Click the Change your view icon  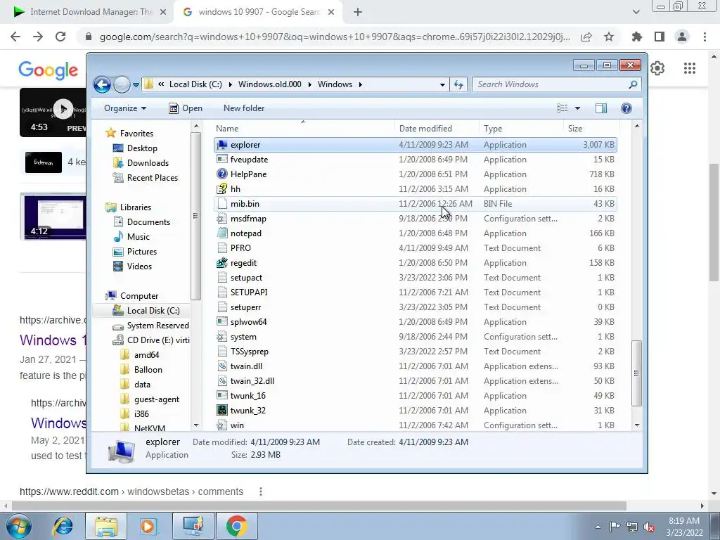click(562, 108)
